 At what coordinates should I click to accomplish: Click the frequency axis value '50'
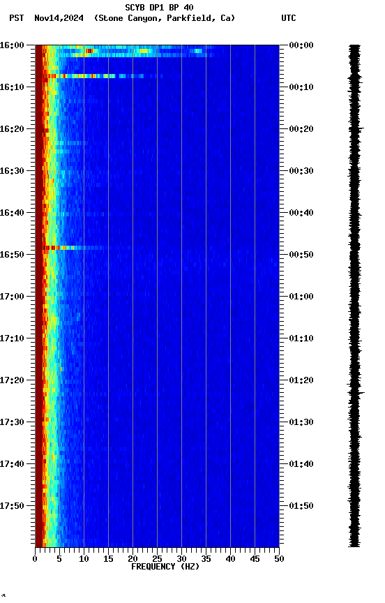[x=280, y=559]
